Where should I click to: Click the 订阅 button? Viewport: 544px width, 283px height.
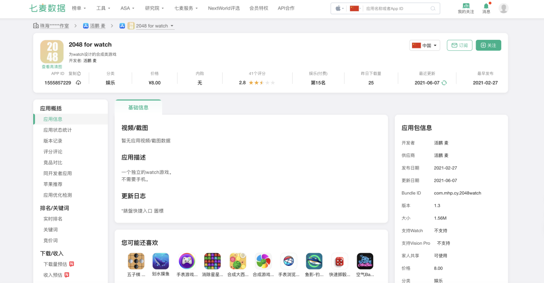460,45
